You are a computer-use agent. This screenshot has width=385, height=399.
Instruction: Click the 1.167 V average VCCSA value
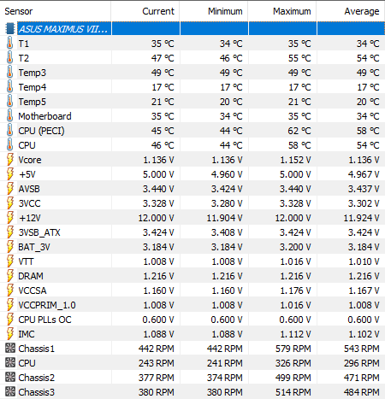[x=364, y=290]
